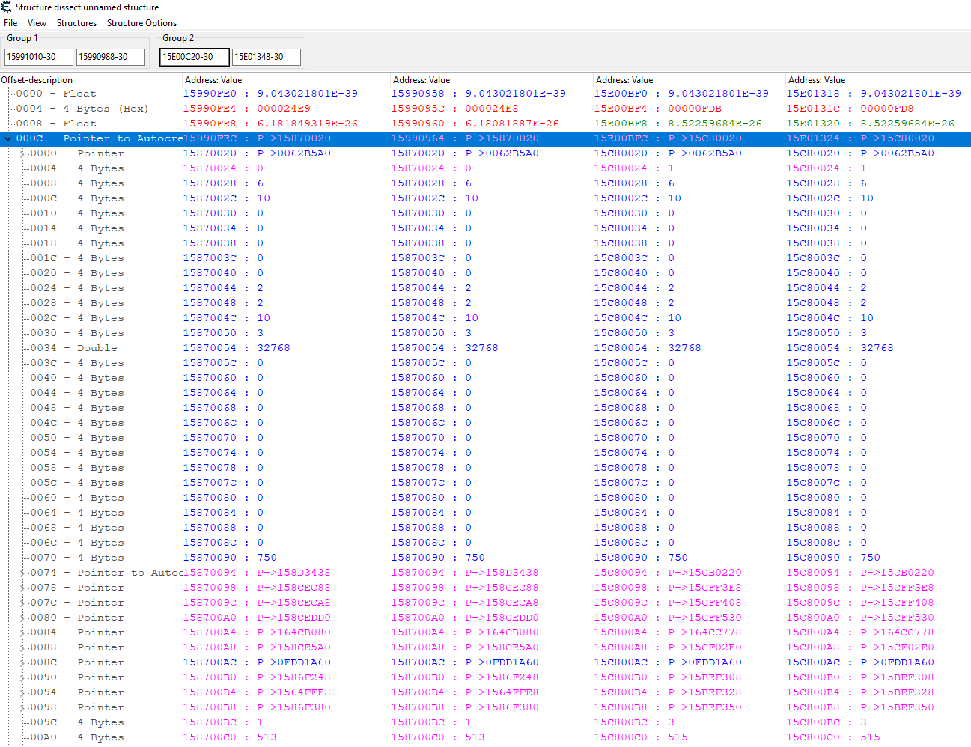Viewport: 971px width, 747px height.
Task: Click highlighted P->15870020 in first column
Action: pos(294,138)
